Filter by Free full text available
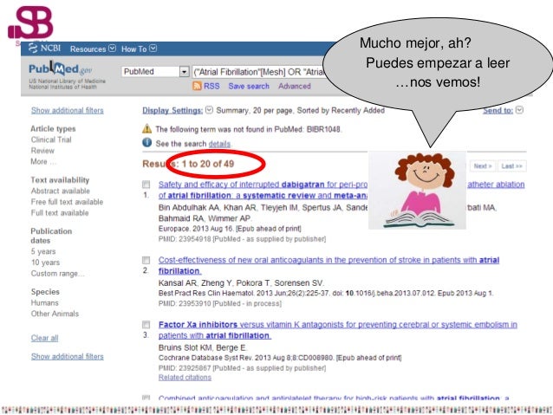 [x=67, y=202]
